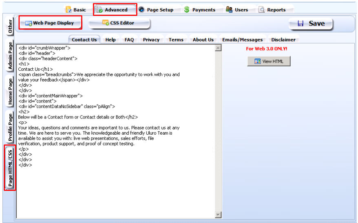Select the Emails/Messages tab

[243, 39]
